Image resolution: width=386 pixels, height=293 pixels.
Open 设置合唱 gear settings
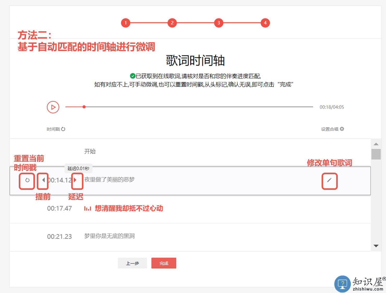tap(342, 129)
